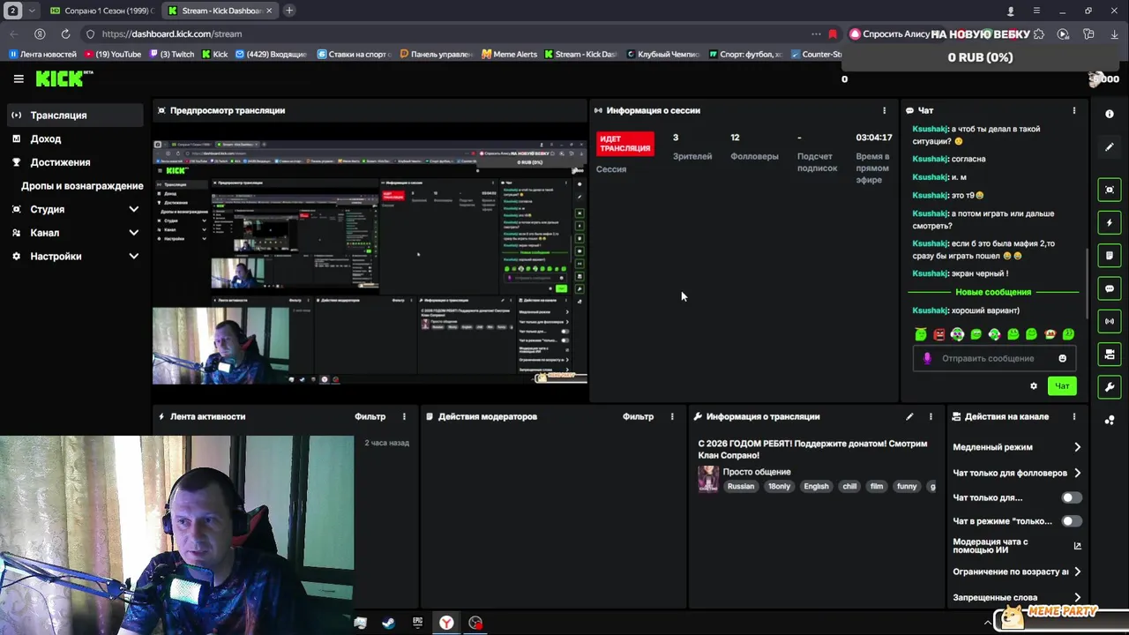This screenshot has width=1129, height=635.
Task: Toggle the lightning activity-feed panel icon
Action: (1110, 222)
